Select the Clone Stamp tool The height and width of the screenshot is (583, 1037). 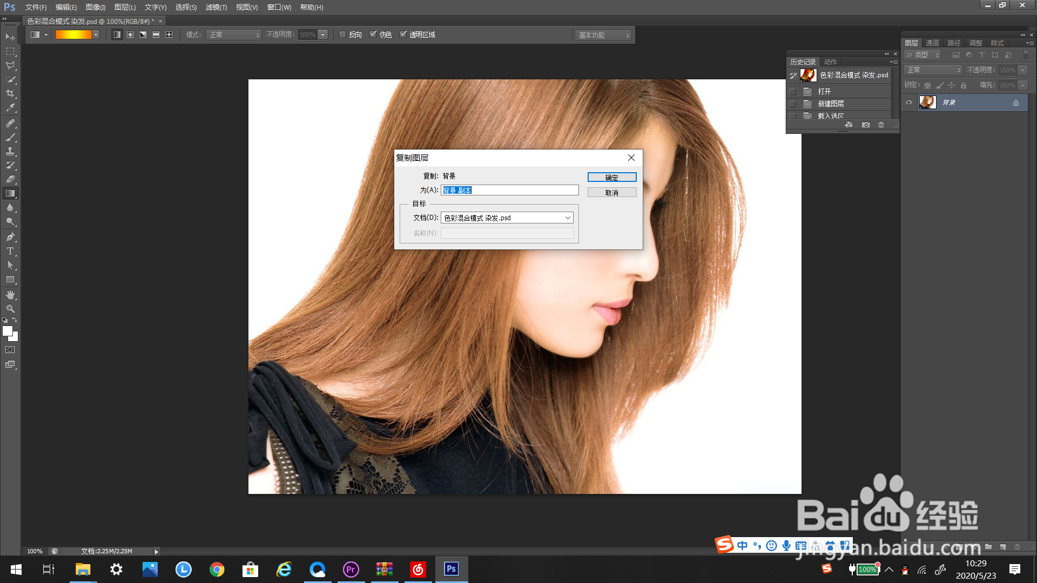10,151
